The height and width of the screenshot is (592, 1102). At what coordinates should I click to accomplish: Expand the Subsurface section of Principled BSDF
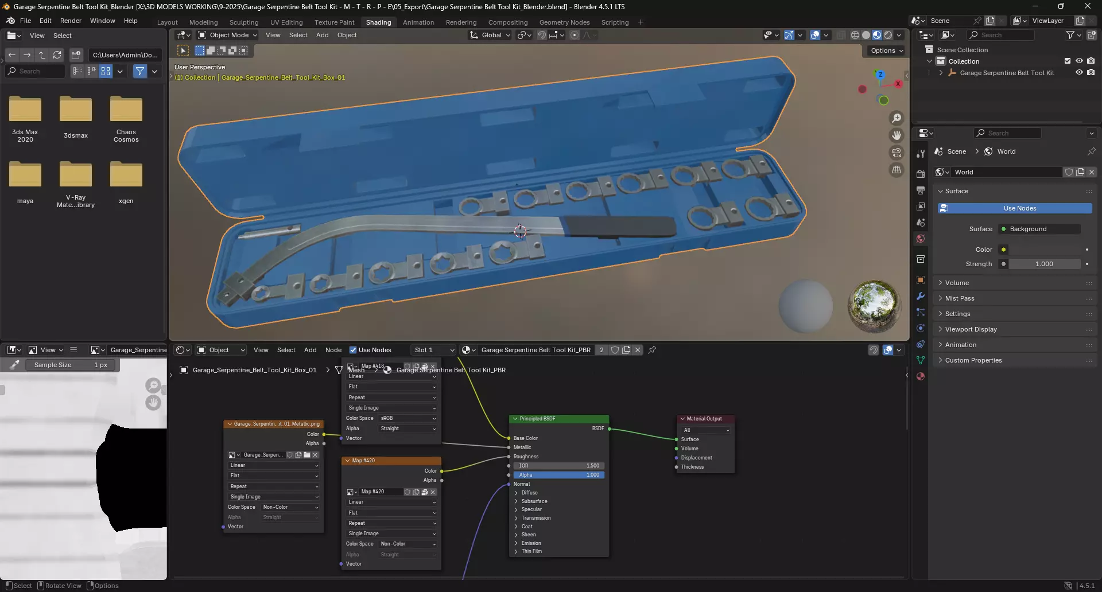(516, 501)
